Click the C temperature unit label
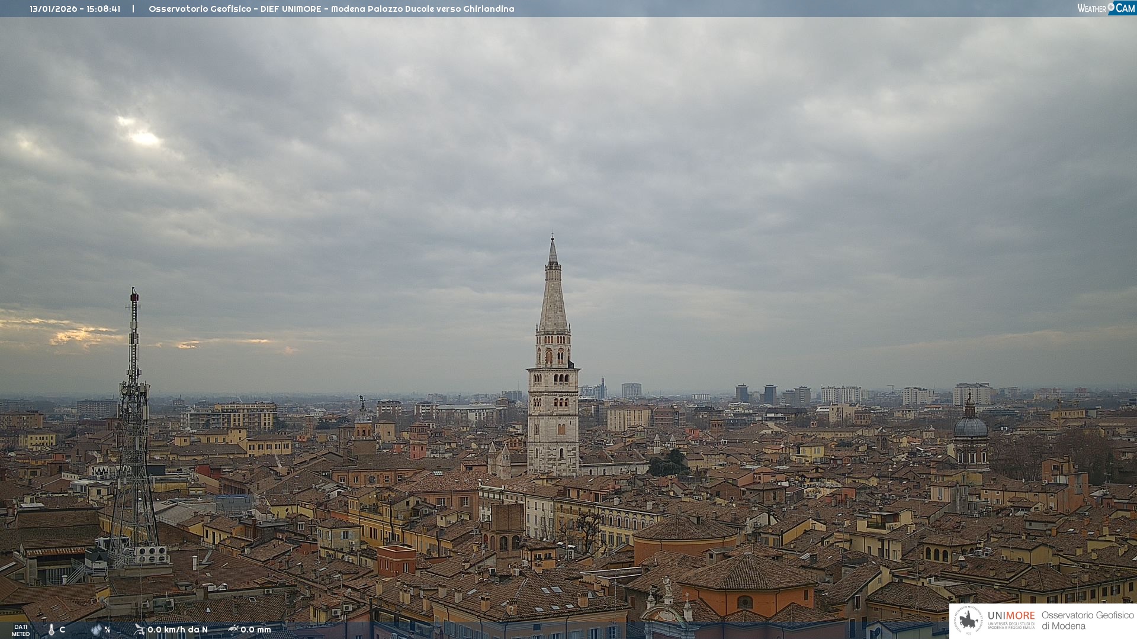Viewport: 1137px width, 639px height. point(62,630)
